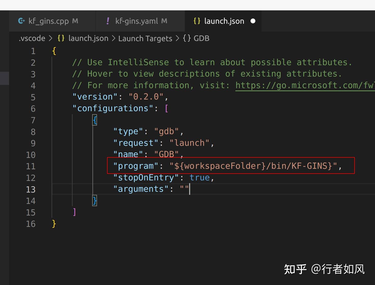The height and width of the screenshot is (285, 375).
Task: Open the GDB breadcrumb dropdown
Action: 202,38
